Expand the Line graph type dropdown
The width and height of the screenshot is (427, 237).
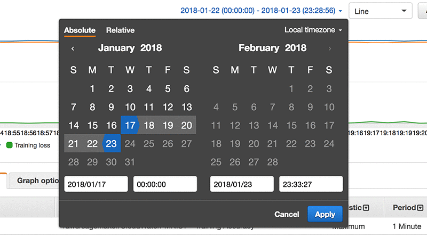click(381, 11)
